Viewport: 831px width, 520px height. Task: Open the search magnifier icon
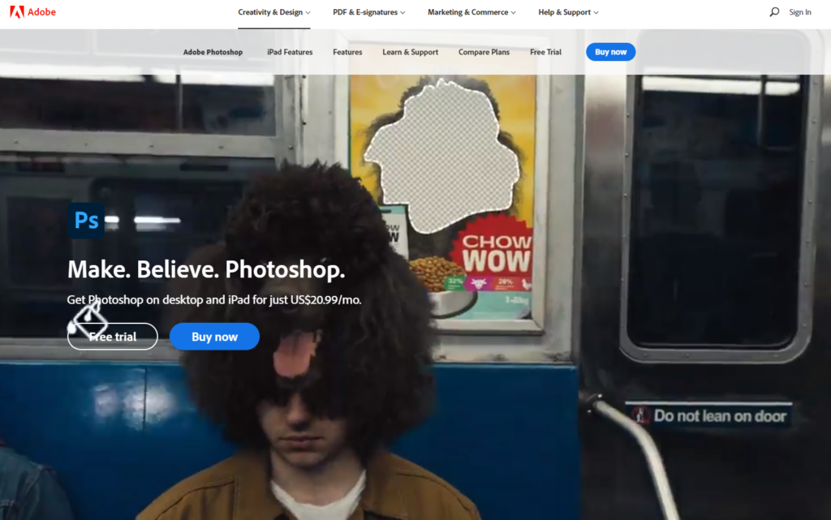point(774,11)
